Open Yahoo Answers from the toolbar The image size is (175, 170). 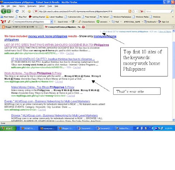point(102,22)
